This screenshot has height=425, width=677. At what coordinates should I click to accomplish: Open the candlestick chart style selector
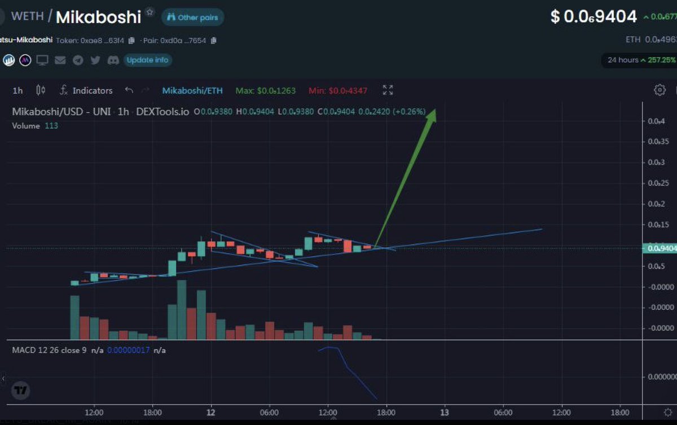(x=41, y=90)
